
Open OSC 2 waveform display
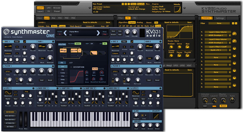pos(115,46)
